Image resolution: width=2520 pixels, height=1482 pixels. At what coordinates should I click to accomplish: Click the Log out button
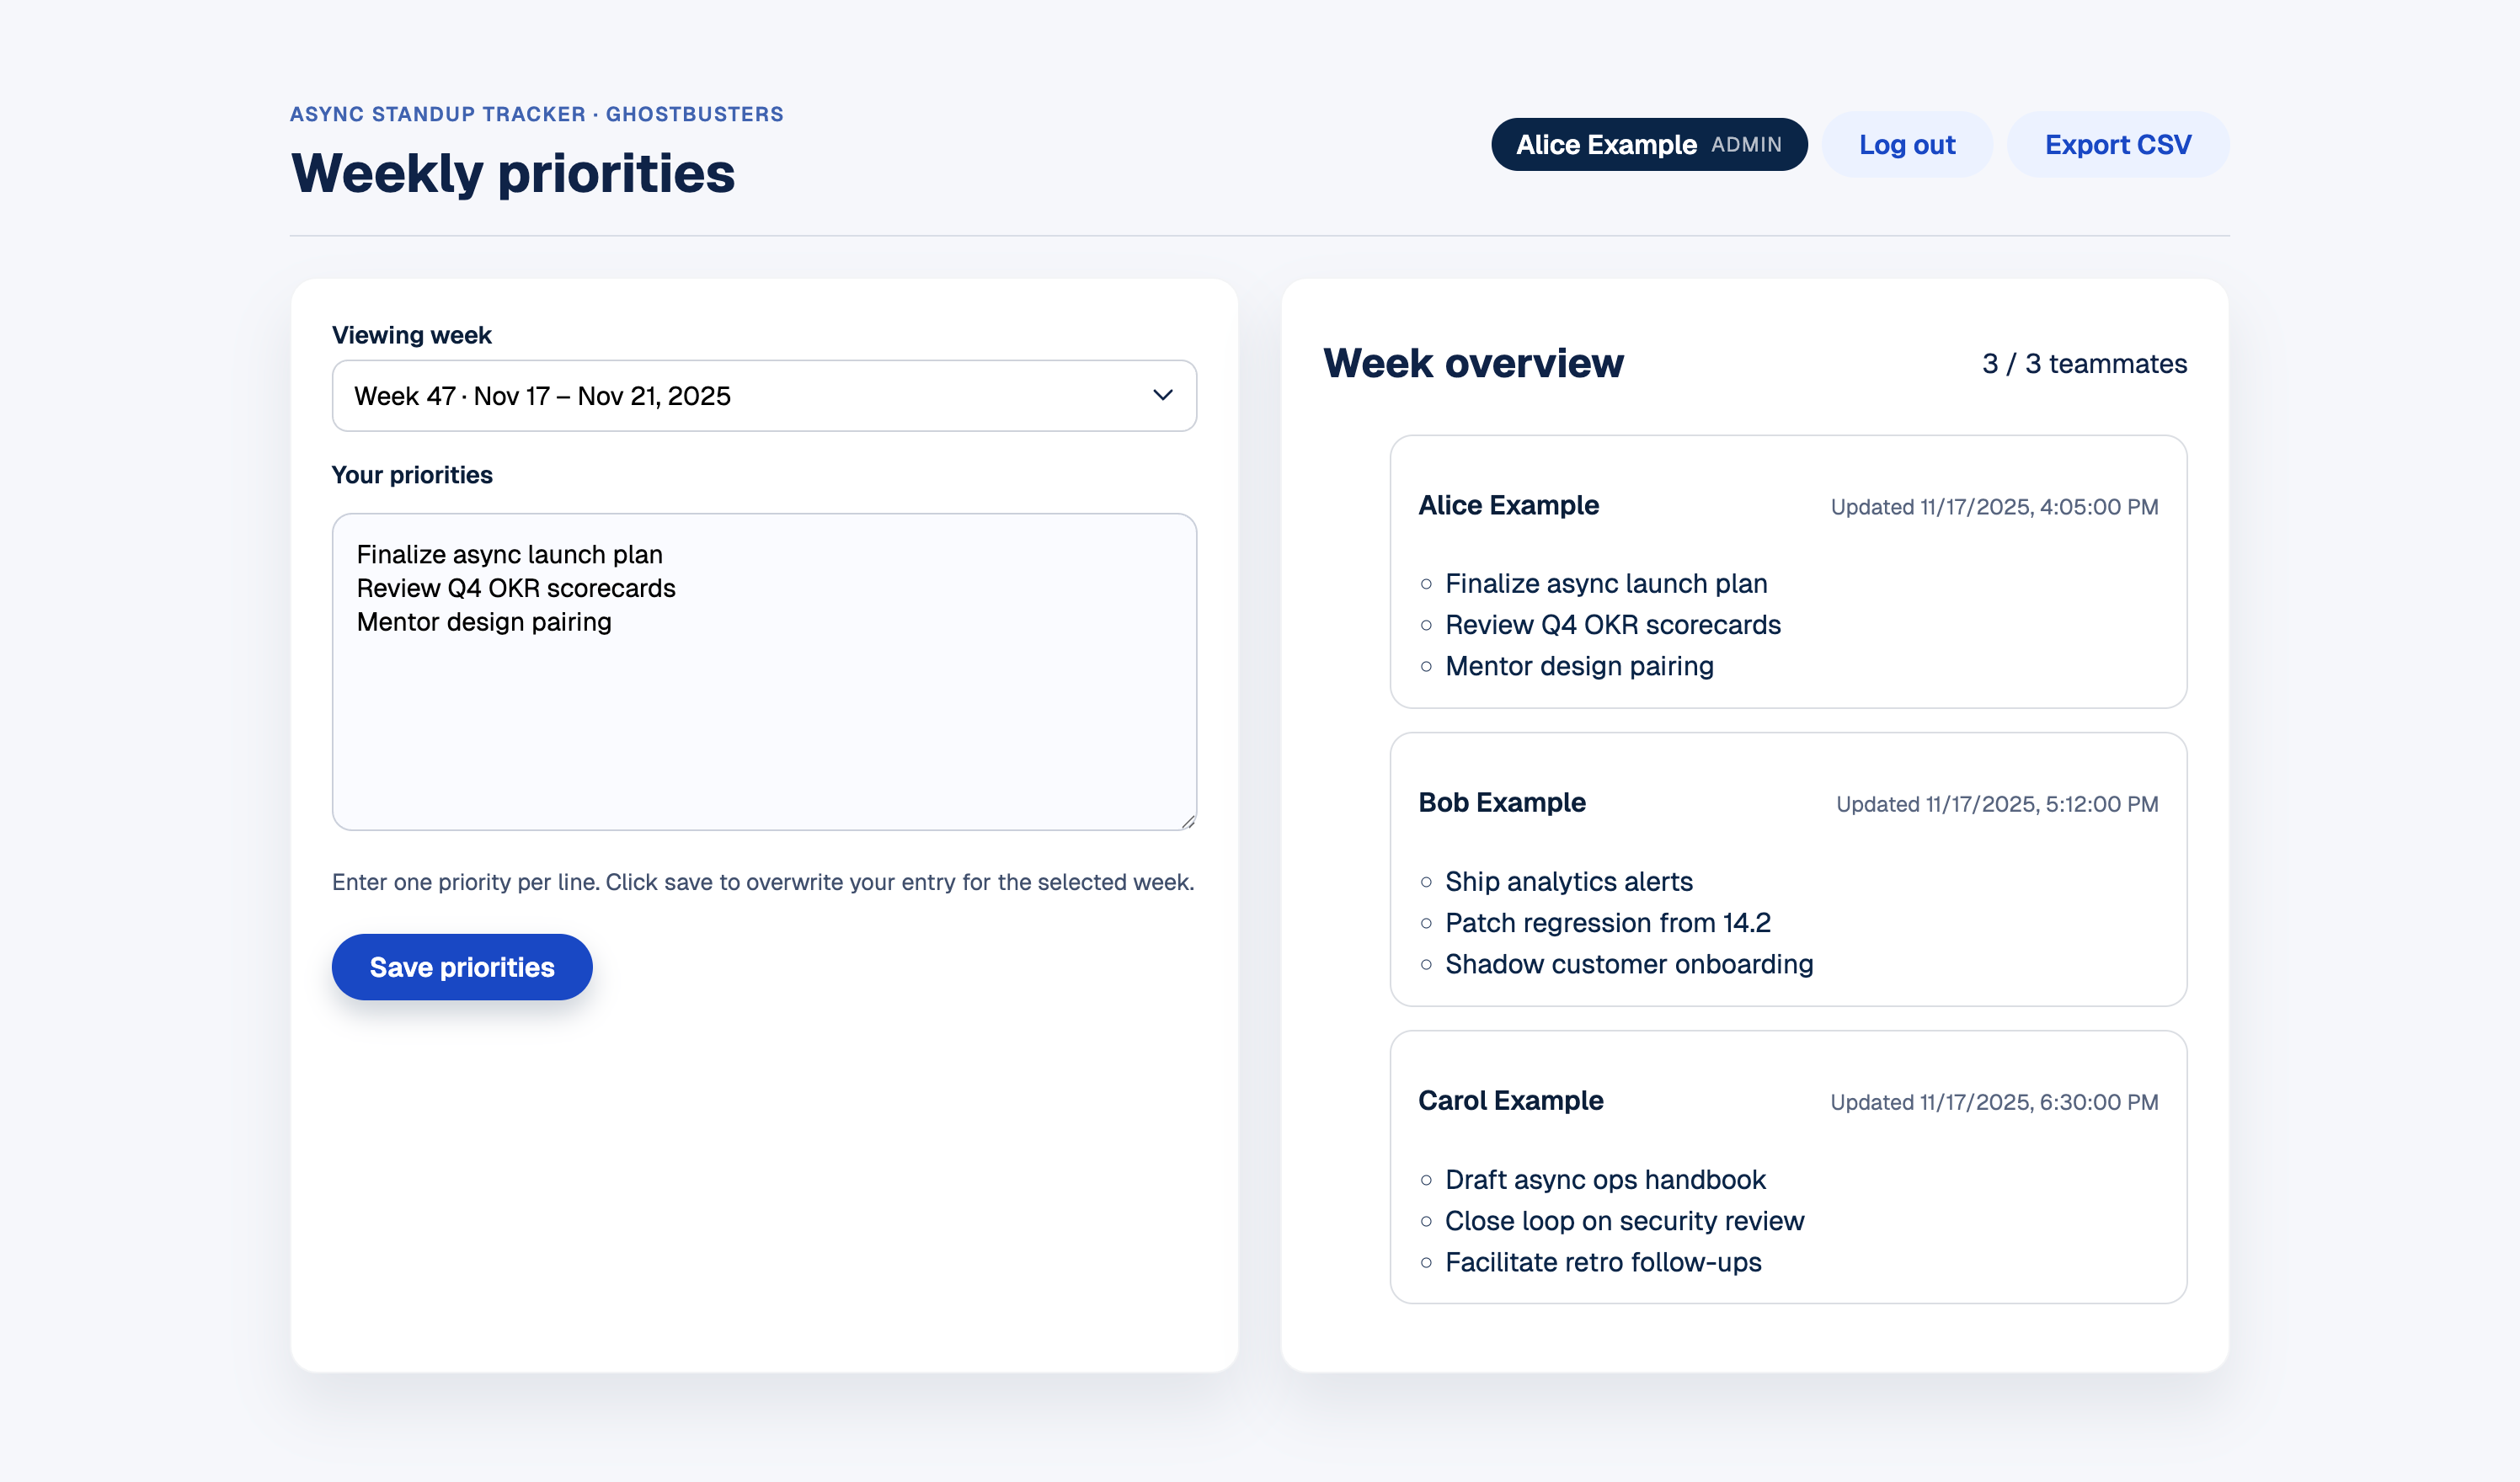coord(1906,144)
